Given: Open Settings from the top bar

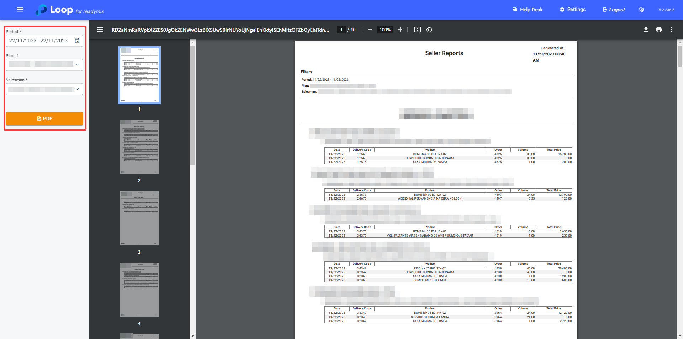Looking at the screenshot, I should tap(572, 10).
